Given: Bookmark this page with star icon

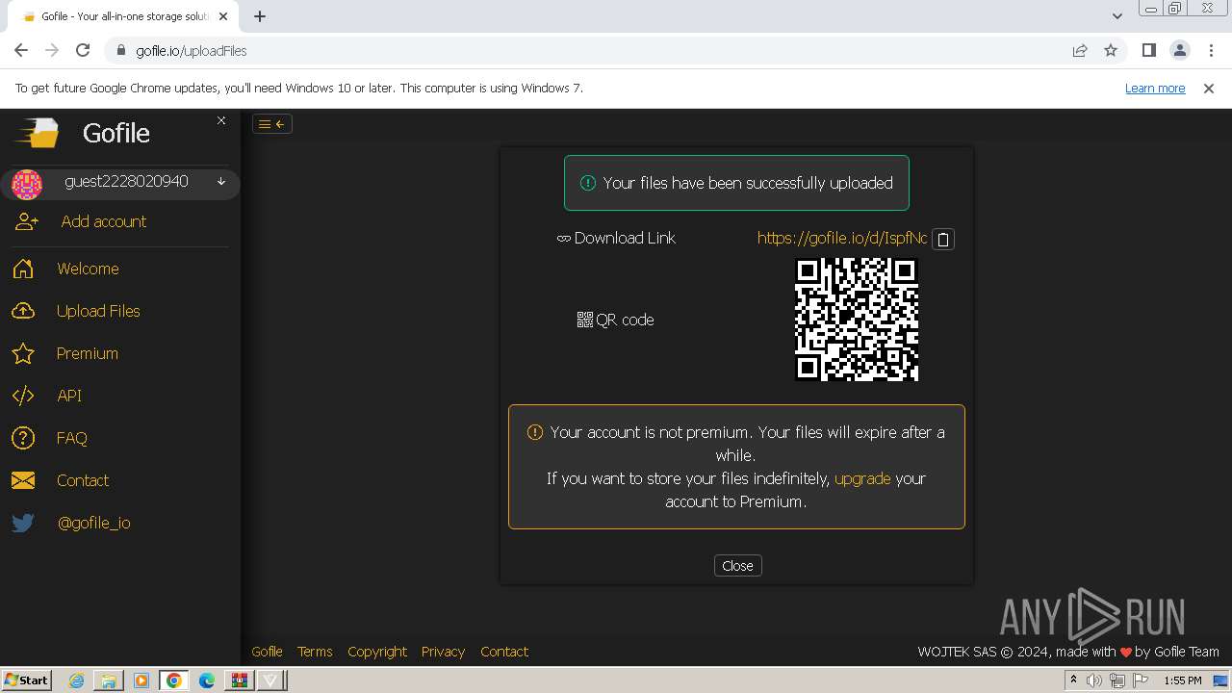Looking at the screenshot, I should [x=1111, y=51].
